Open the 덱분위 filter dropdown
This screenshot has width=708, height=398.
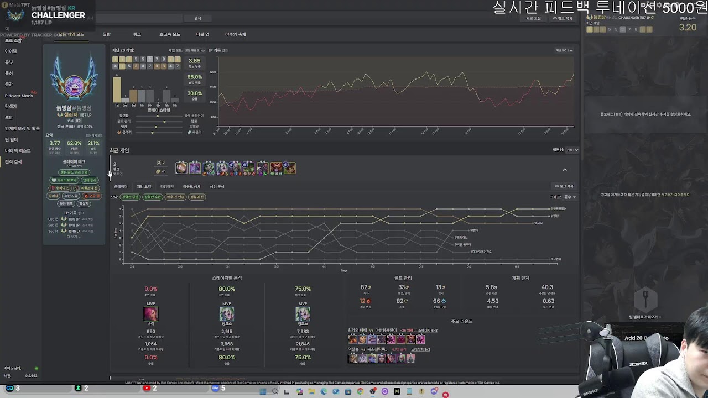[572, 150]
